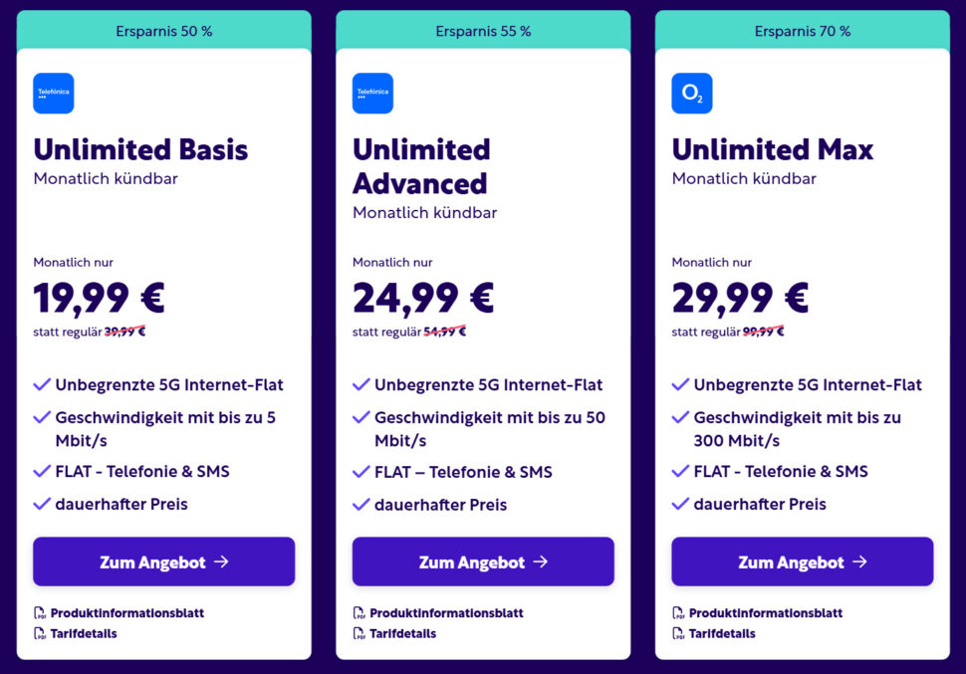Click Zum Angebot for Unlimited Basis
The width and height of the screenshot is (966, 674).
point(163,562)
